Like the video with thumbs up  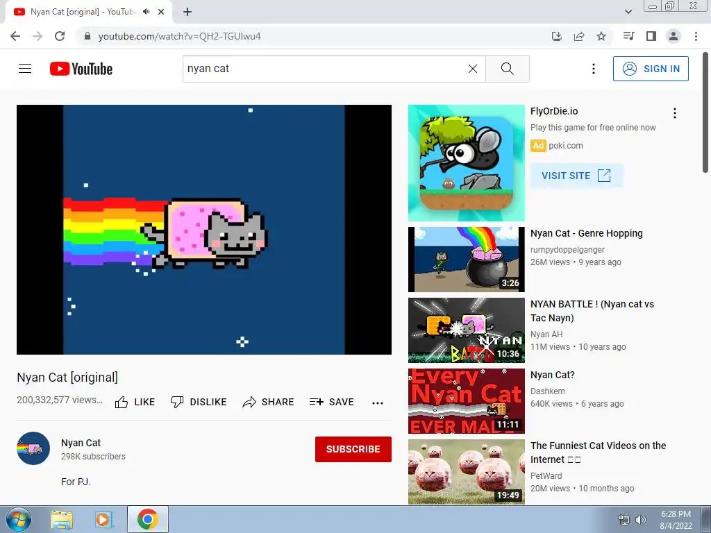coord(135,402)
